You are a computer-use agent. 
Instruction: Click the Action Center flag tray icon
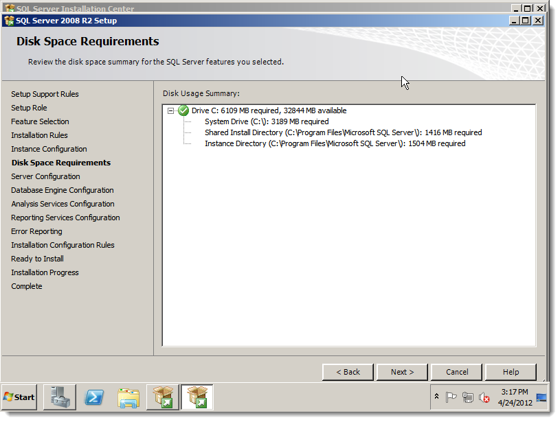point(451,397)
